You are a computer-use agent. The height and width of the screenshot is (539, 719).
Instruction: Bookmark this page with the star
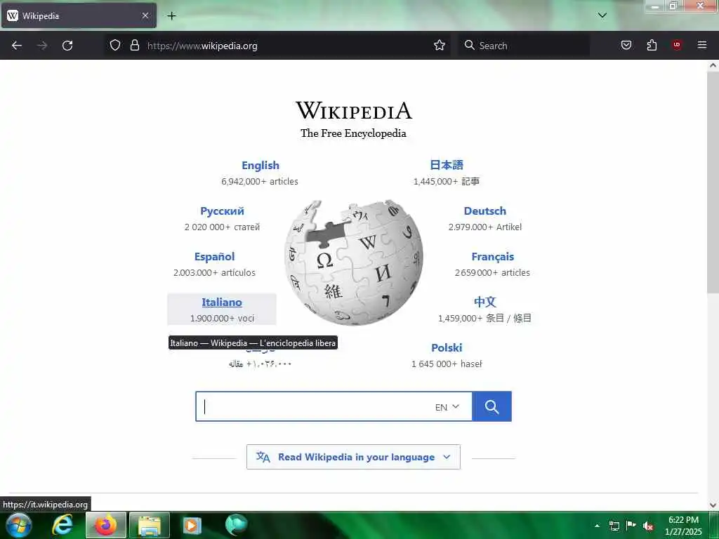click(440, 45)
